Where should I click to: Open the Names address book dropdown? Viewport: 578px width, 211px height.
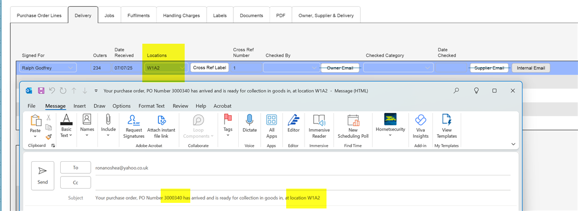click(87, 126)
